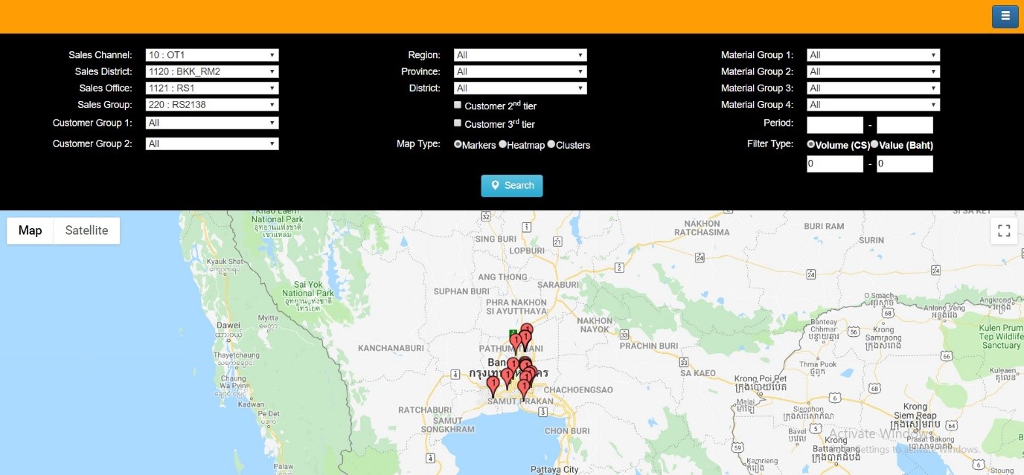Click the PRACHIN BURI map label
Viewport: 1024px width, 475px height.
point(647,346)
